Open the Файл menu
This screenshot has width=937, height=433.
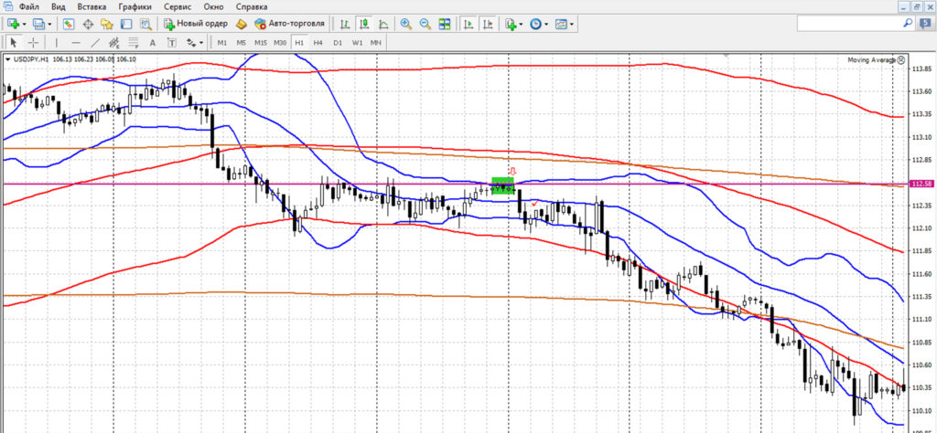(28, 6)
